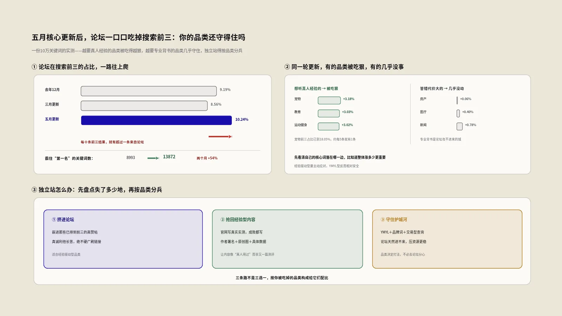Click the green number '13872'

coord(169,157)
